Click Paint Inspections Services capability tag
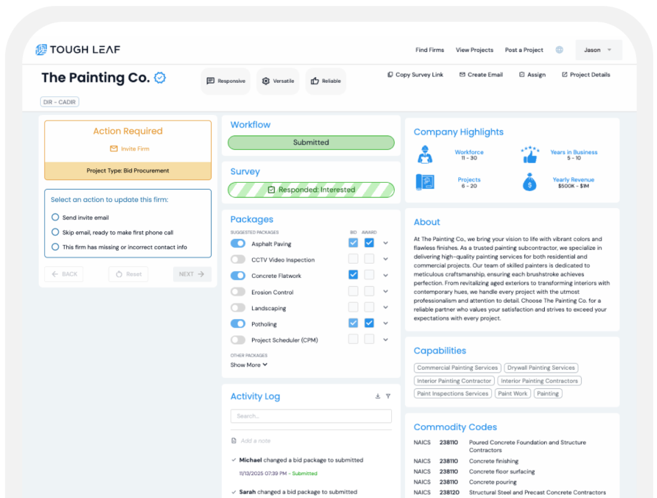 pos(453,393)
